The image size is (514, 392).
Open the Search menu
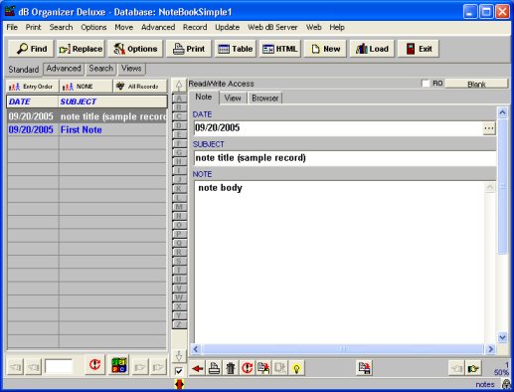[x=61, y=27]
